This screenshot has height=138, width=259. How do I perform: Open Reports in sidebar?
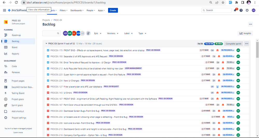pos(18,54)
